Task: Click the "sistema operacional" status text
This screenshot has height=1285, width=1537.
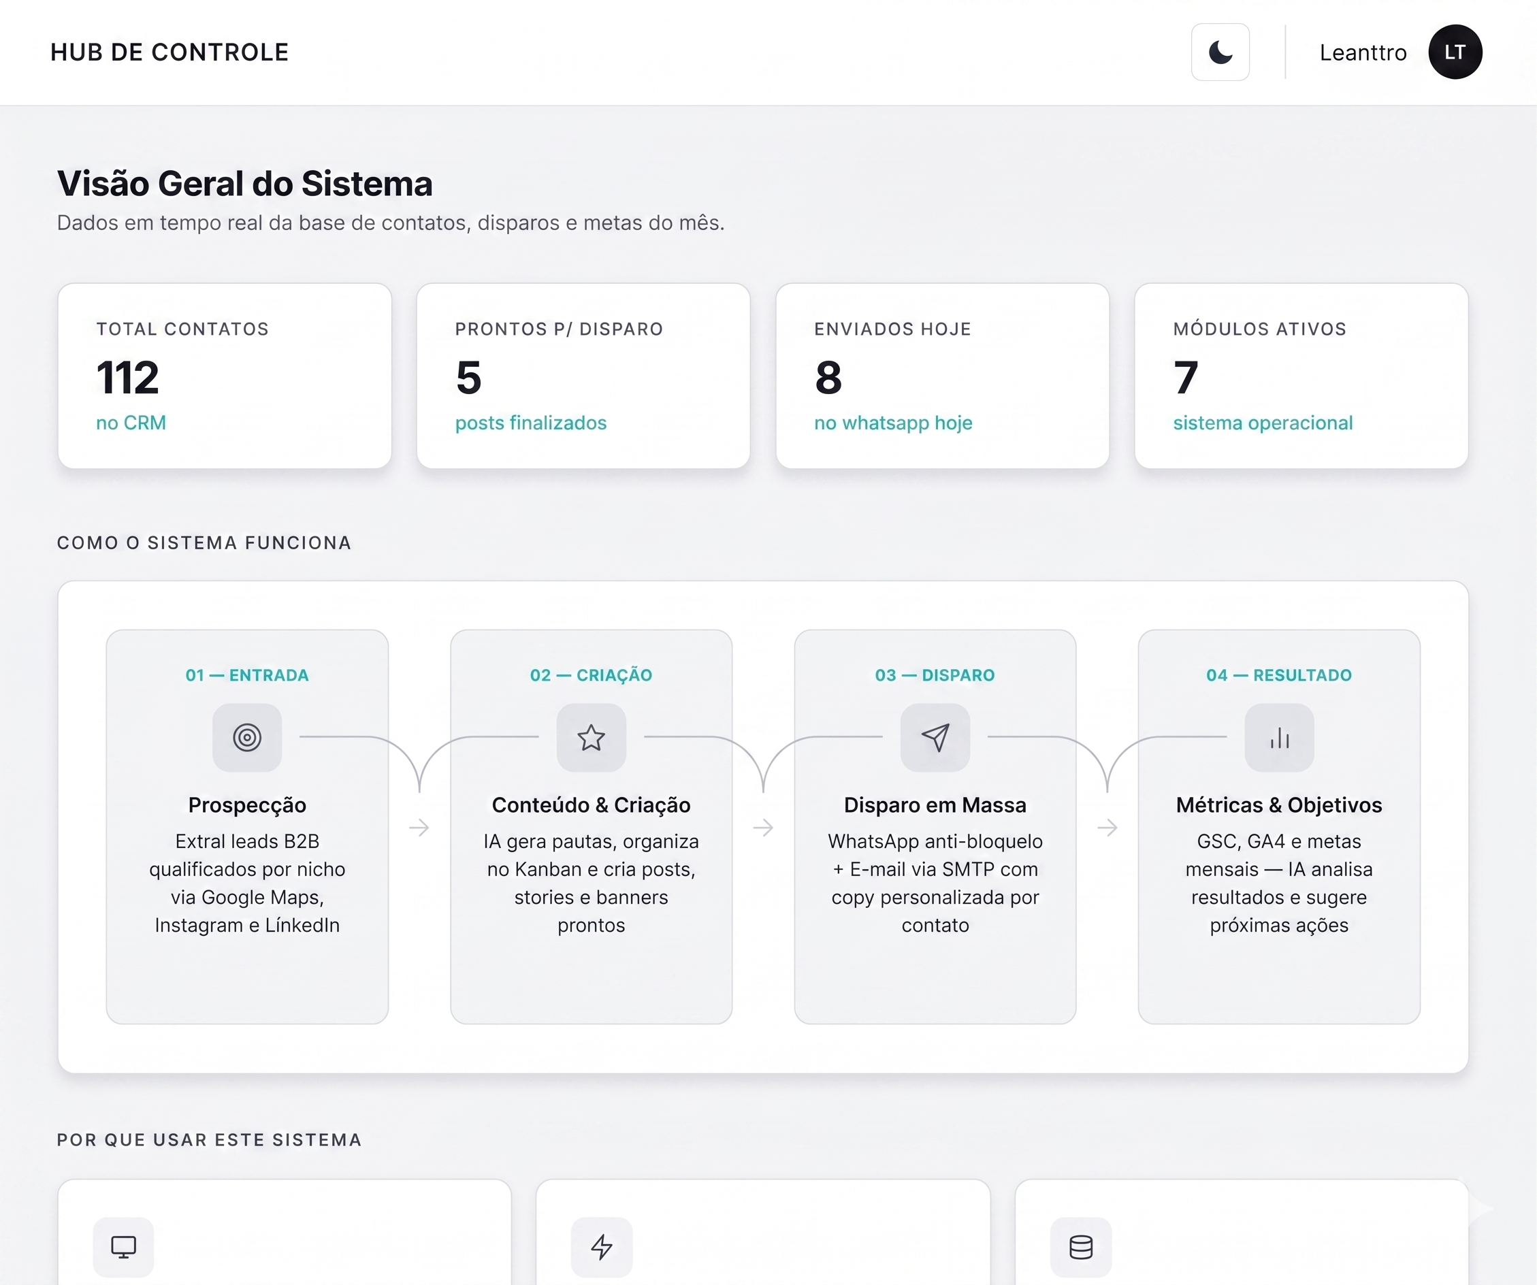Action: [1262, 423]
